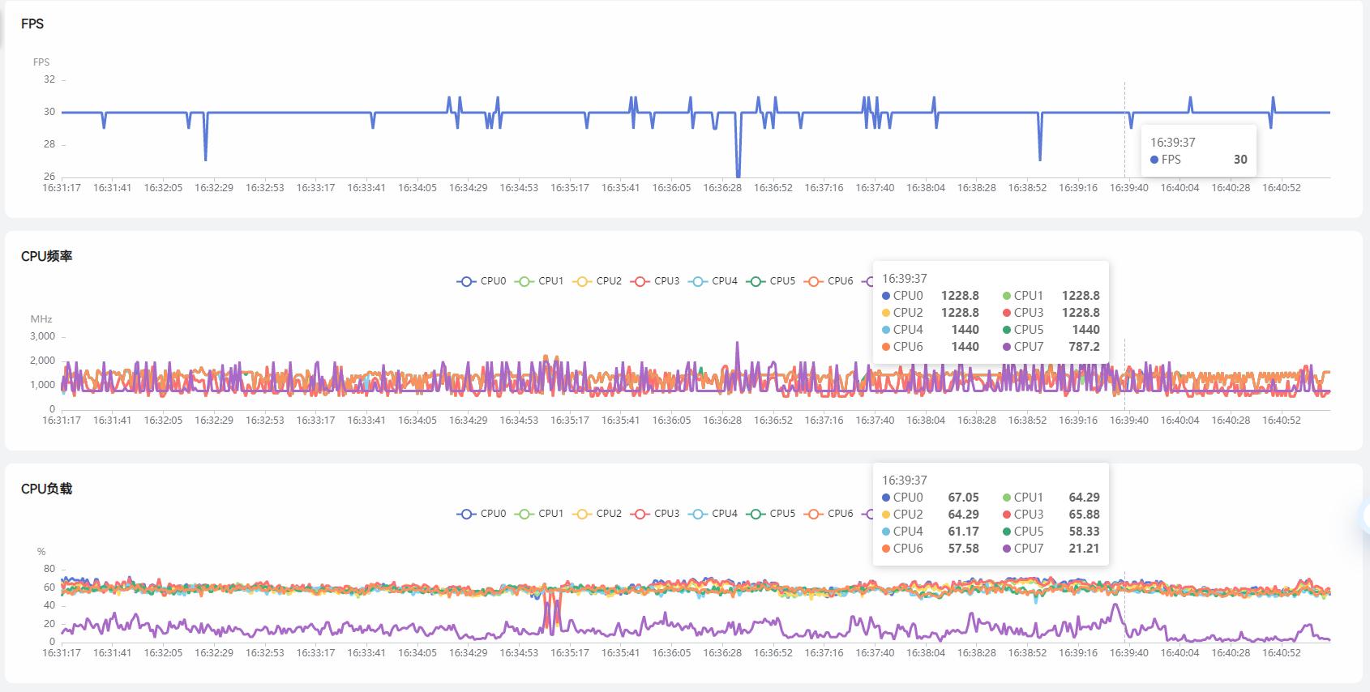Click the FPS drop to 27 near 16:32:29
1370x692 pixels.
click(206, 159)
